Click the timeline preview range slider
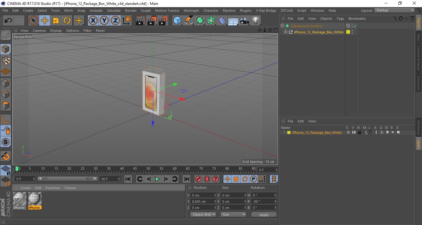This screenshot has height=225, width=422. click(68, 179)
